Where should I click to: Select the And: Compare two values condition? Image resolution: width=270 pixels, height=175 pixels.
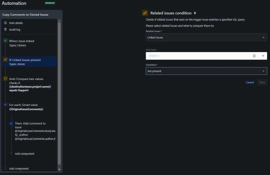pos(29,85)
